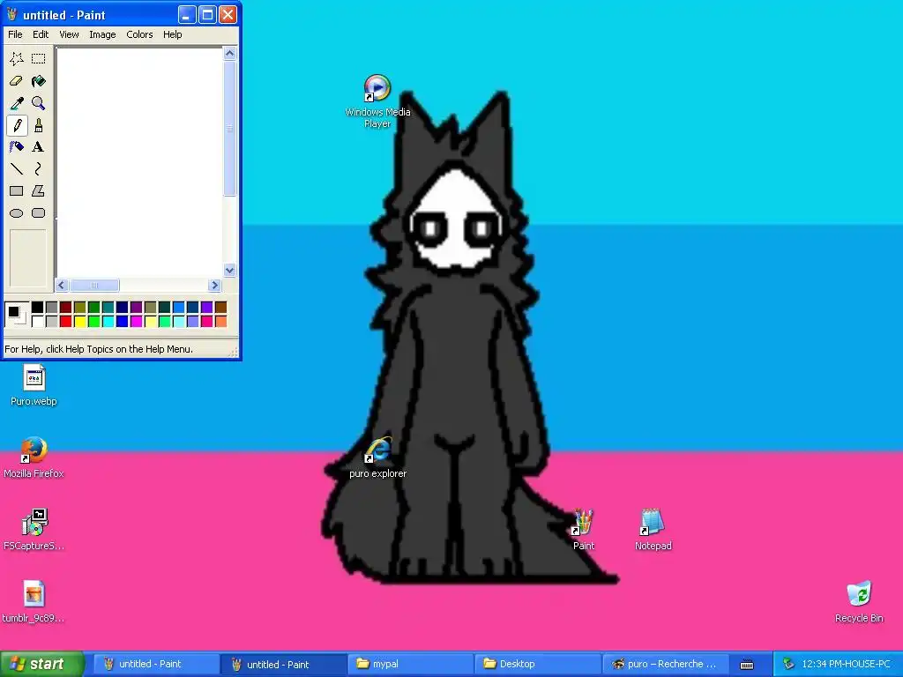The image size is (903, 677).
Task: Select the Brush tool
Action: (x=39, y=125)
